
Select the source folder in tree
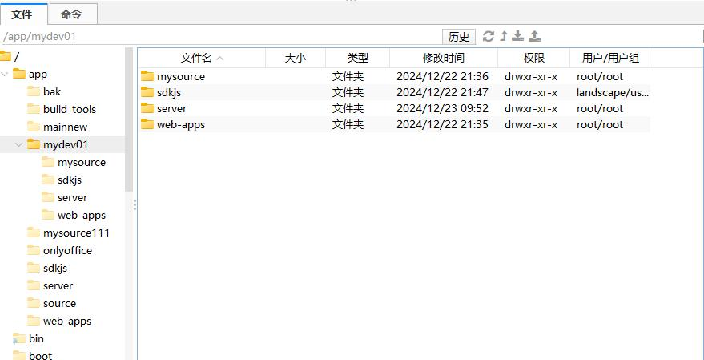pos(51,303)
